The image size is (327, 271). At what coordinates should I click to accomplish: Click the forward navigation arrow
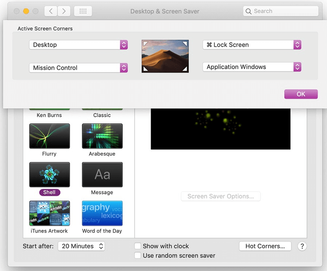pyautogui.click(x=64, y=11)
